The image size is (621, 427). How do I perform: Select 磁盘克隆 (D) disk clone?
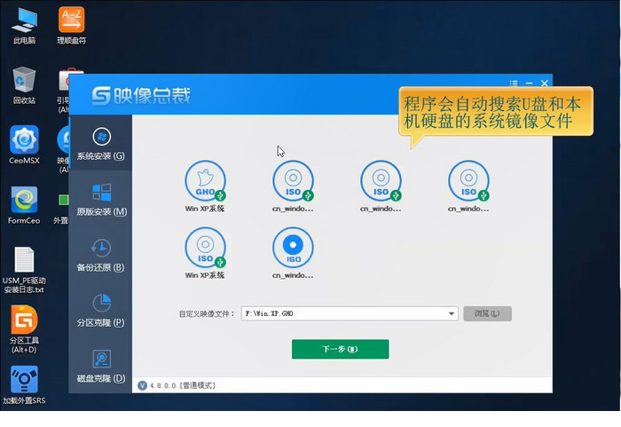pos(101,367)
